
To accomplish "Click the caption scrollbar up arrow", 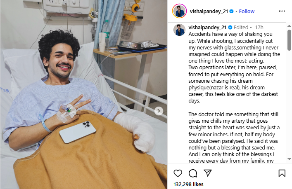I will pyautogui.click(x=289, y=26).
